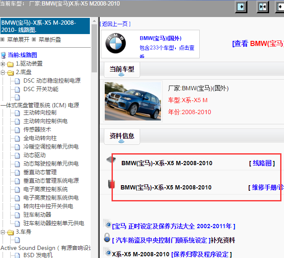The height and width of the screenshot is (258, 284).
Task: Open the 当前车型 tab
Action: click(122, 70)
